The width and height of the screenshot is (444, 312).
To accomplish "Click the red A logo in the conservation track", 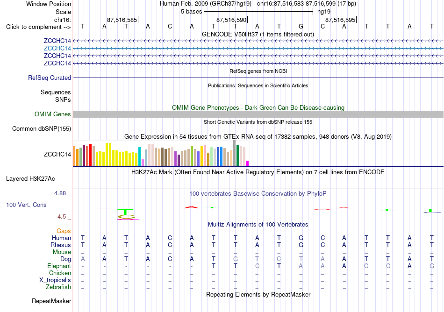I will (x=192, y=207).
